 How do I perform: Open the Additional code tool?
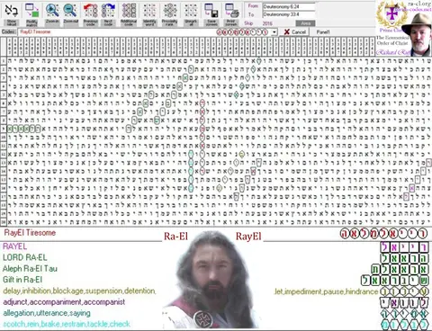tap(129, 13)
